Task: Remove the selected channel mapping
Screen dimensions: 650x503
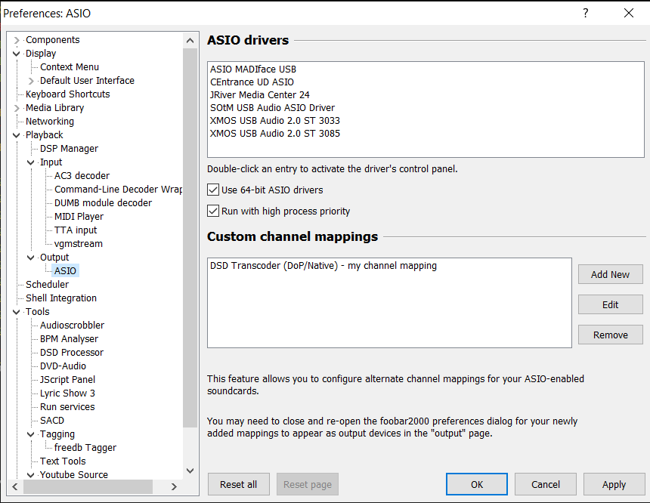Action: pyautogui.click(x=610, y=335)
